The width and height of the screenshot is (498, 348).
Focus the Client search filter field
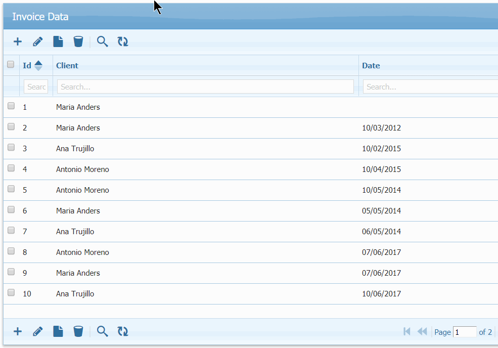[205, 86]
